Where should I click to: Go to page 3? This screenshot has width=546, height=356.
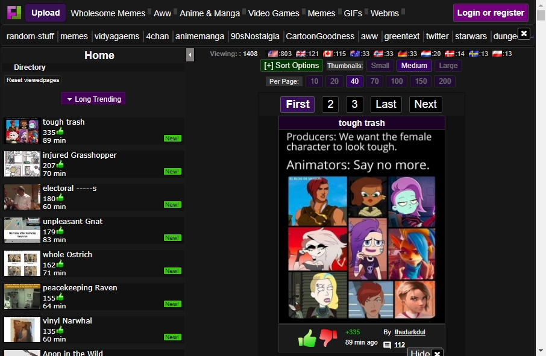click(354, 104)
